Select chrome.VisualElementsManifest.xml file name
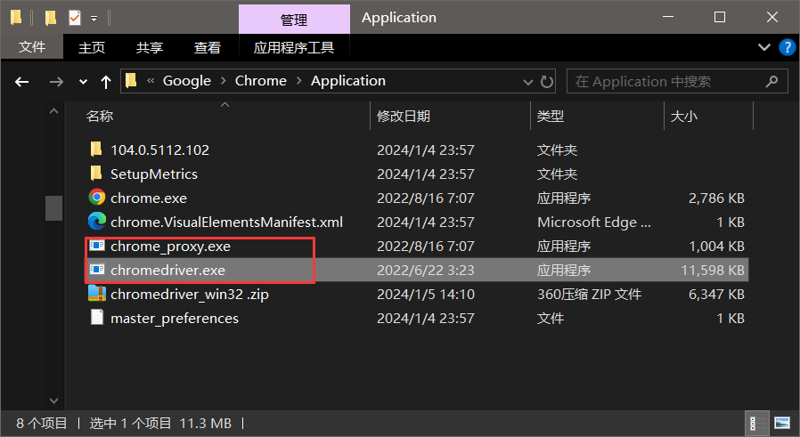The height and width of the screenshot is (437, 800). [226, 222]
